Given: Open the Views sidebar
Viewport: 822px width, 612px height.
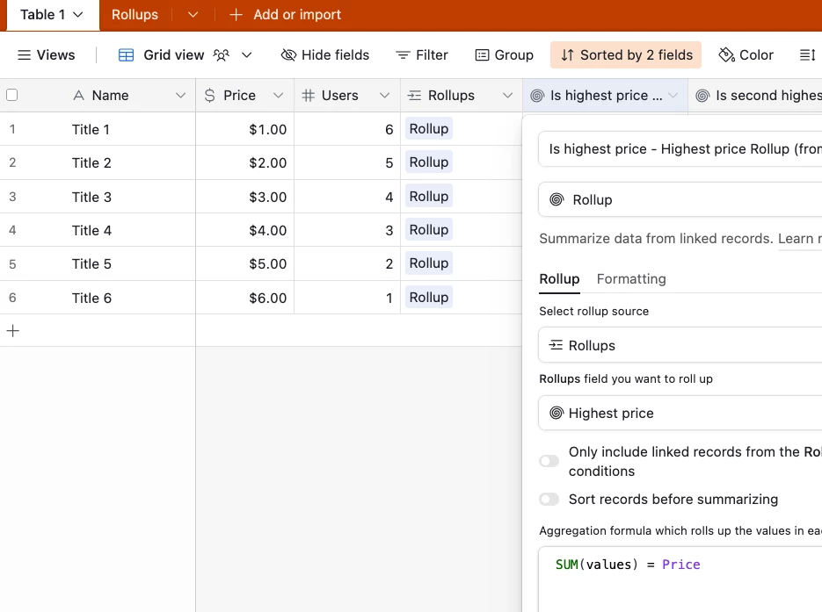Looking at the screenshot, I should 46,55.
